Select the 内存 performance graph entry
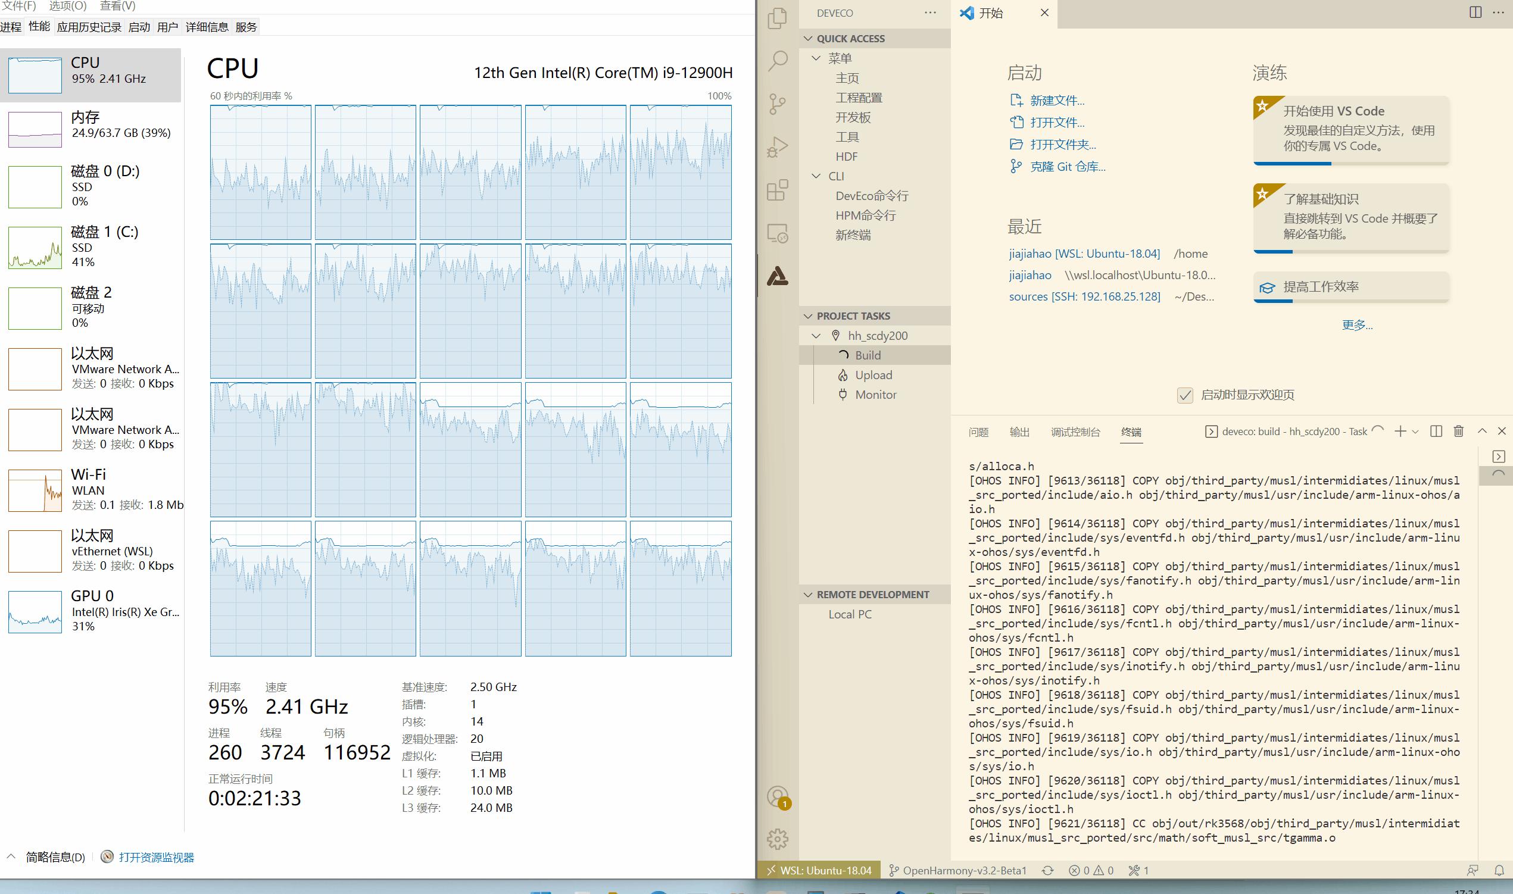The height and width of the screenshot is (894, 1513). tap(91, 126)
